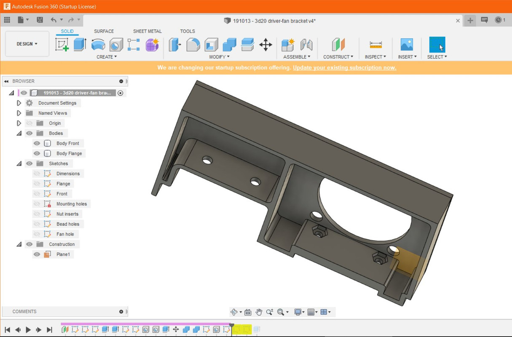The image size is (512, 337).
Task: Open the CONSTRUCT menu dropdown
Action: click(338, 57)
